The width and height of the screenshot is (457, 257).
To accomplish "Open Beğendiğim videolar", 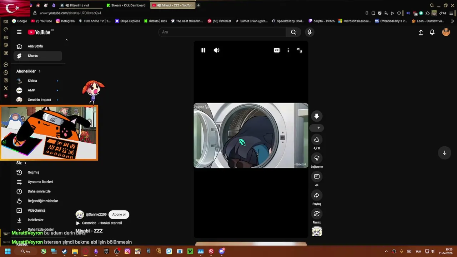I will (38, 201).
